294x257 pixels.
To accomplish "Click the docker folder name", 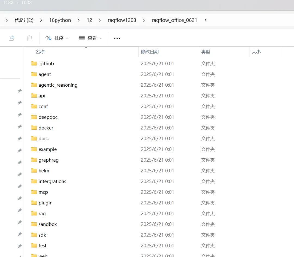I will point(46,128).
